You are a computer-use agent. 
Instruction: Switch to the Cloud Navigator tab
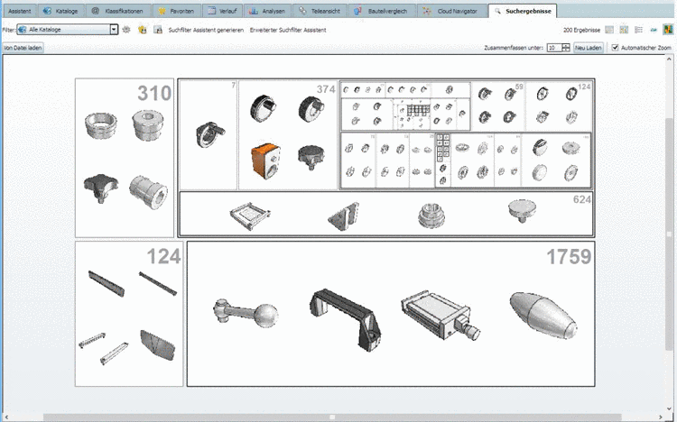[452, 11]
